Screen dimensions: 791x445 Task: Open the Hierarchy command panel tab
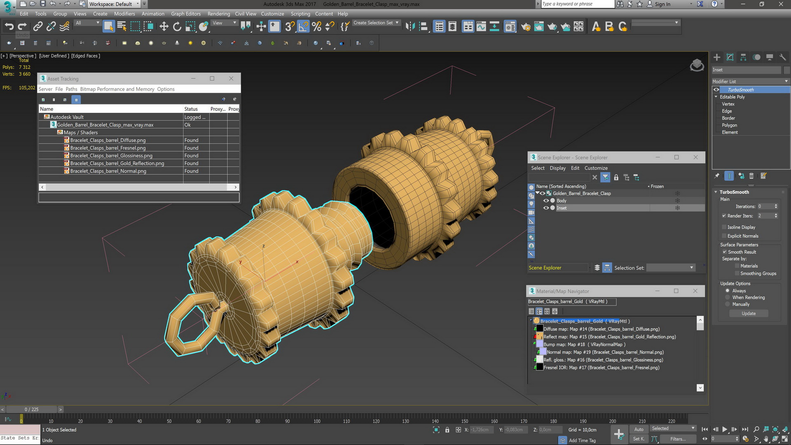743,57
